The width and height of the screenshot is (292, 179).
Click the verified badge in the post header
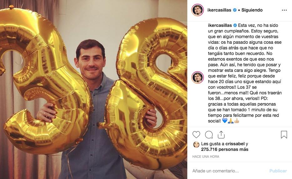pyautogui.click(x=234, y=10)
